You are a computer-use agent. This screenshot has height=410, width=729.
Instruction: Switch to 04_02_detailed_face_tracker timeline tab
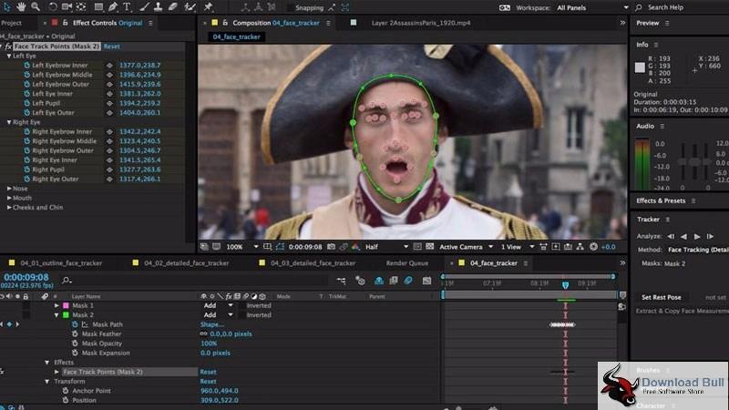[186, 263]
